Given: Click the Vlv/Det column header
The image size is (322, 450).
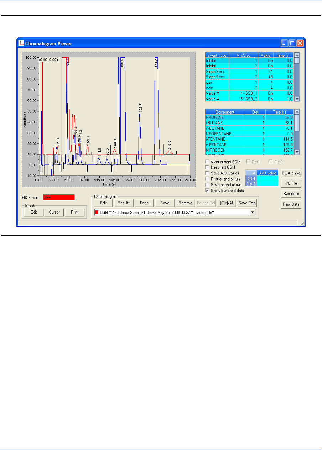Looking at the screenshot, I should point(244,55).
